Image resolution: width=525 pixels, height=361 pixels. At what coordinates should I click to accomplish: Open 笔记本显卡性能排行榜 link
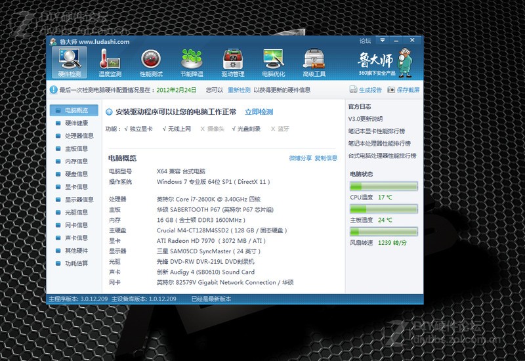[377, 131]
